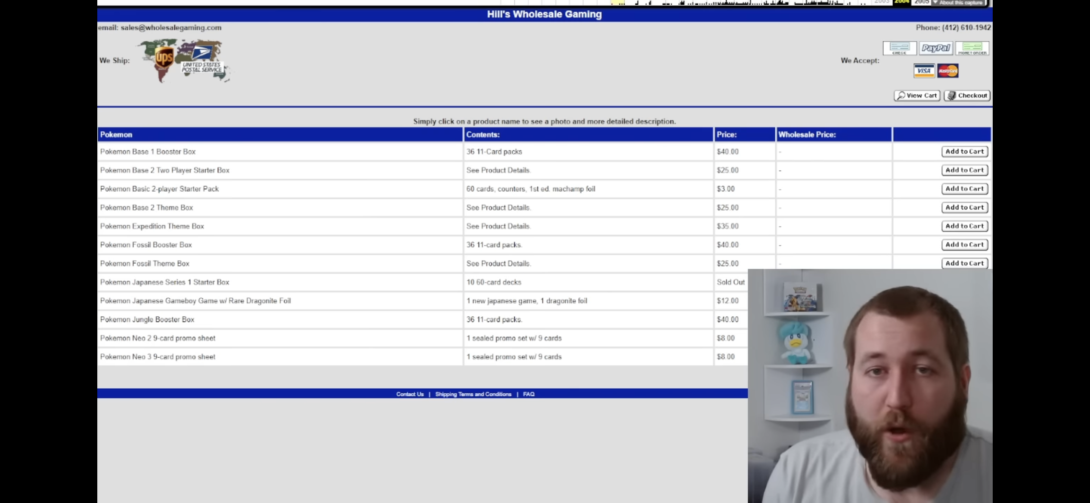The width and height of the screenshot is (1090, 503).
Task: Click the Contents column header
Action: [588, 135]
